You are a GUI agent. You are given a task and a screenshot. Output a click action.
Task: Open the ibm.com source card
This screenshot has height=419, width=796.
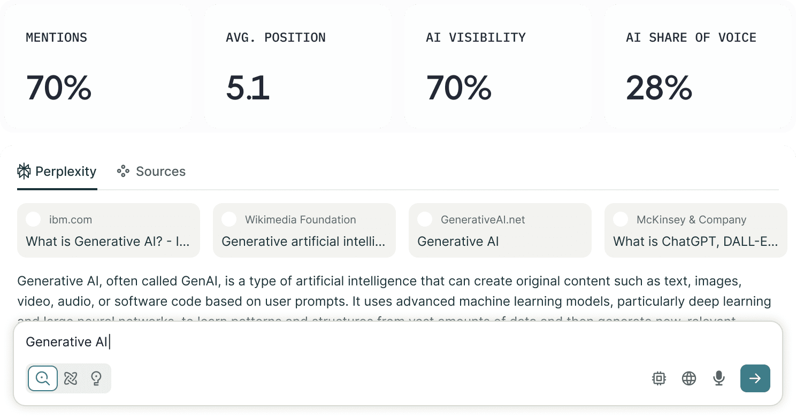(x=109, y=230)
